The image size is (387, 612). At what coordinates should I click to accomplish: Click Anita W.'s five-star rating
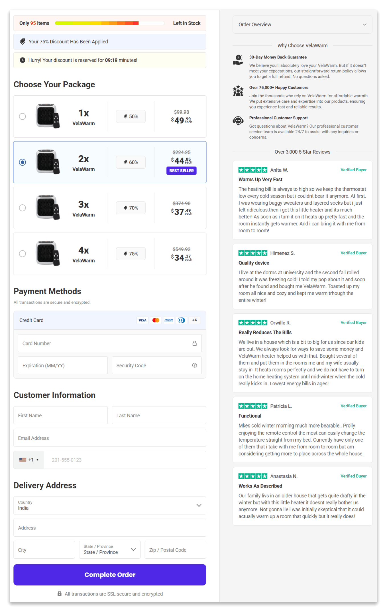tap(253, 170)
